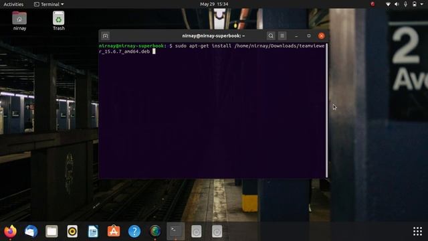
Task: Open the Terminal search button
Action: click(x=271, y=35)
